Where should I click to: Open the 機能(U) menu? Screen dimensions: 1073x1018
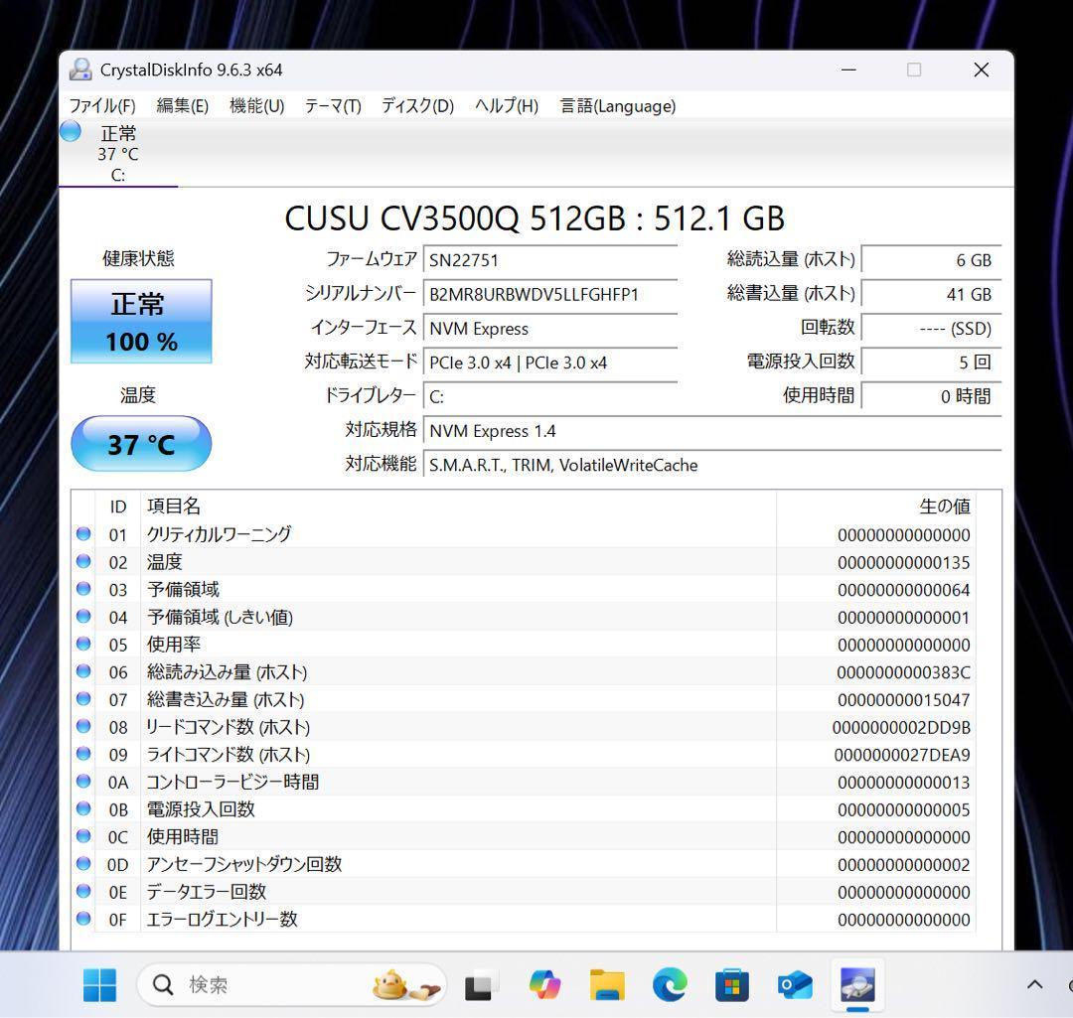click(256, 106)
